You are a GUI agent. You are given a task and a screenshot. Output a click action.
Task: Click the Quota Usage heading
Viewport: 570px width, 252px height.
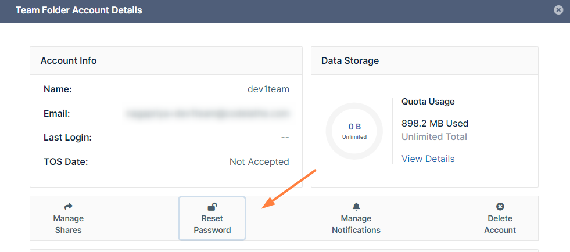[x=428, y=102]
